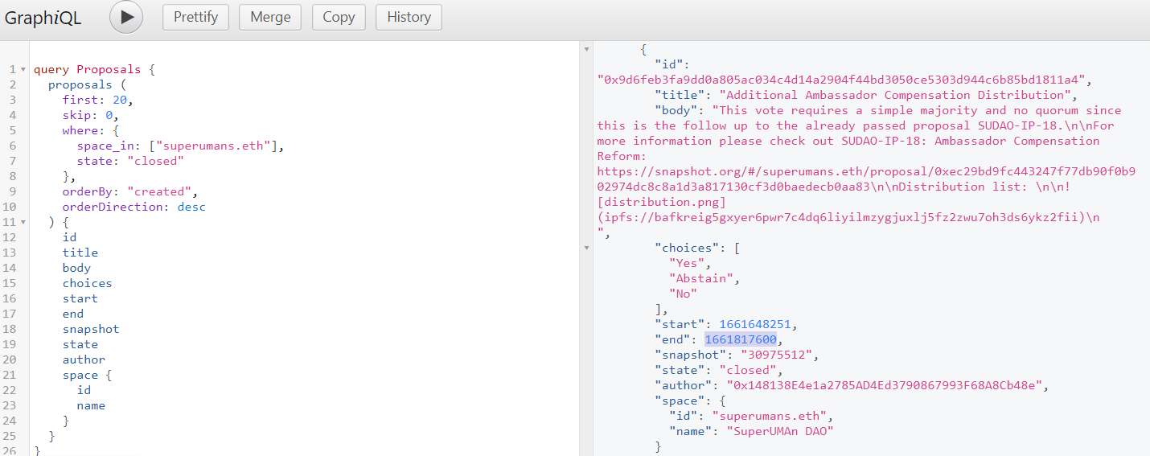Viewport: 1150px width, 456px height.
Task: Click the orderDirection desc value
Action: point(191,207)
